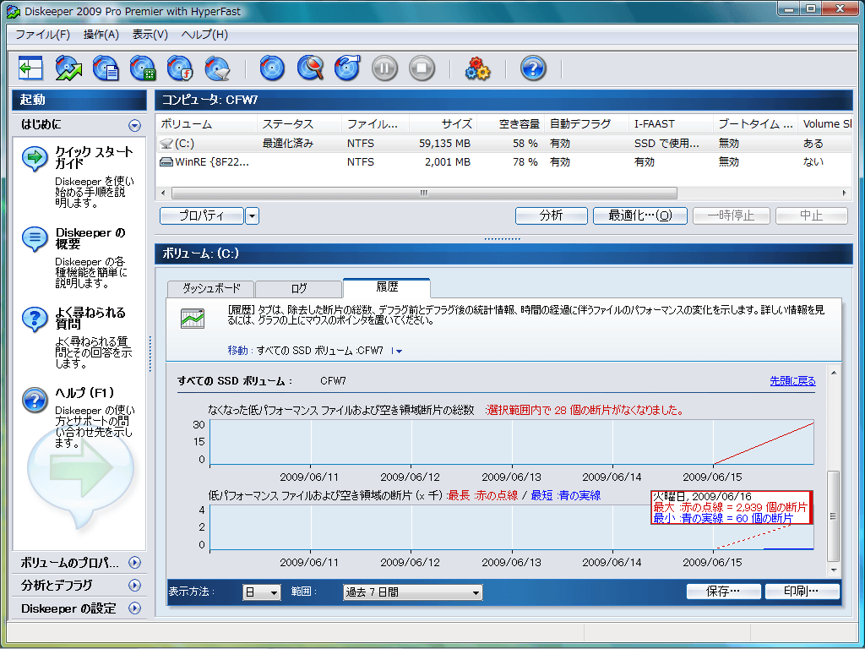This screenshot has height=649, width=865.
Task: Open the performance chart disc toolbar icon
Action: tap(68, 68)
